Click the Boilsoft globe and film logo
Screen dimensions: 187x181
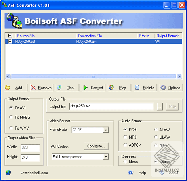(14, 21)
